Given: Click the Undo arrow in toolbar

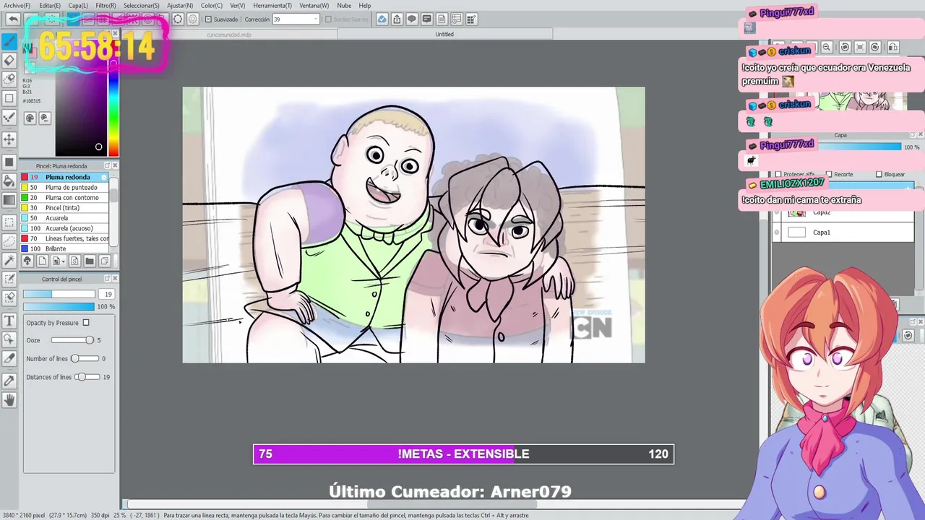Looking at the screenshot, I should click(12, 19).
